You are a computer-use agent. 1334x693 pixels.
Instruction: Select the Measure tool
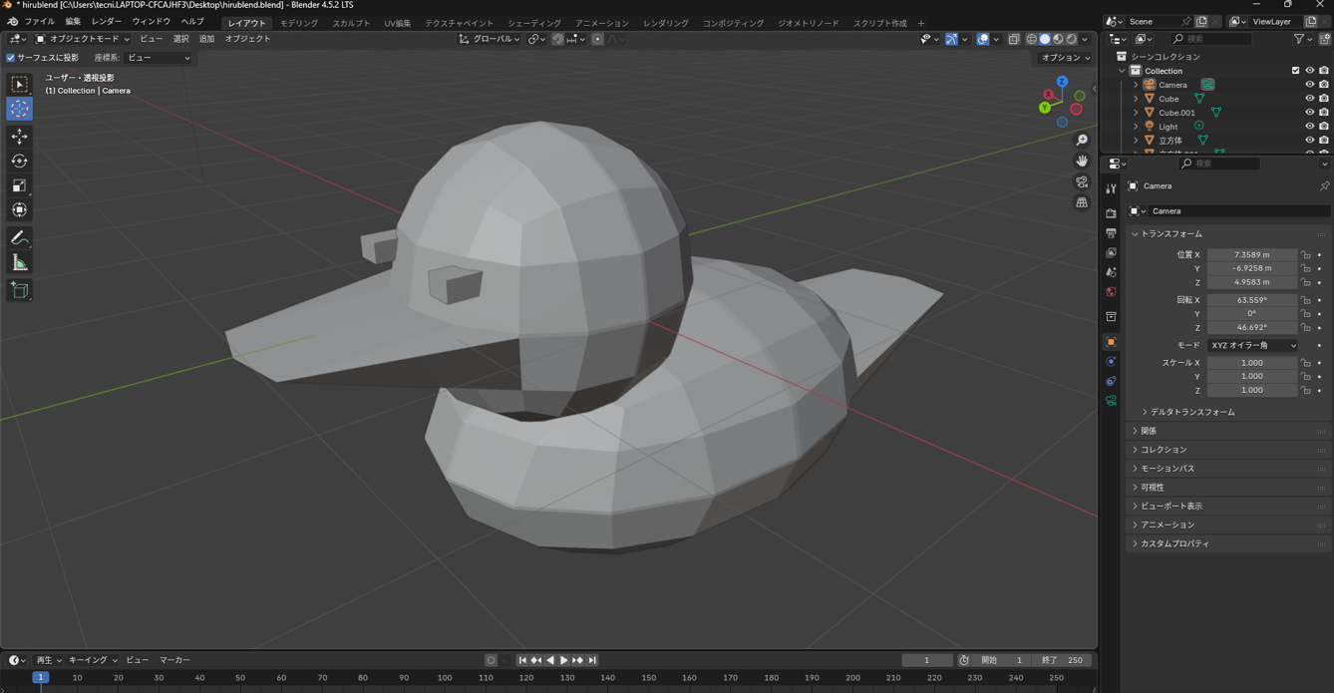point(19,263)
